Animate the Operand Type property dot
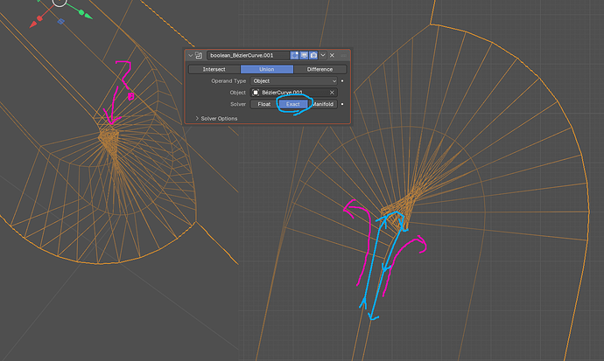This screenshot has height=361, width=604. tap(342, 81)
